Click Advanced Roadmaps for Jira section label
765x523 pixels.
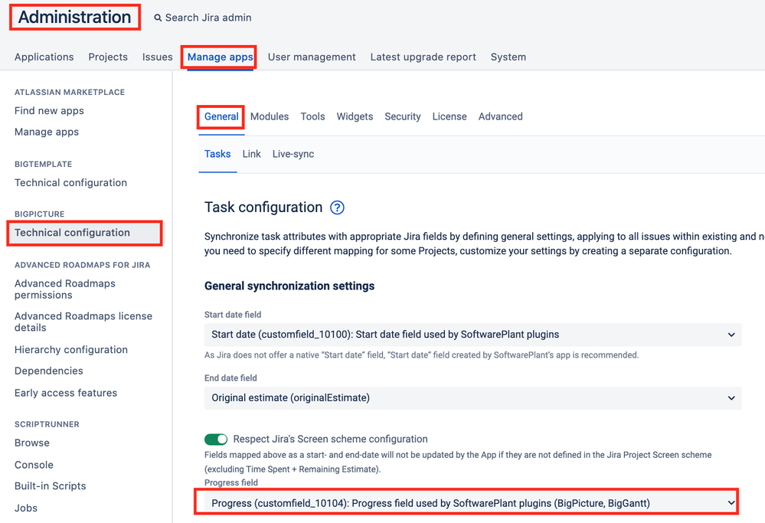pos(83,265)
